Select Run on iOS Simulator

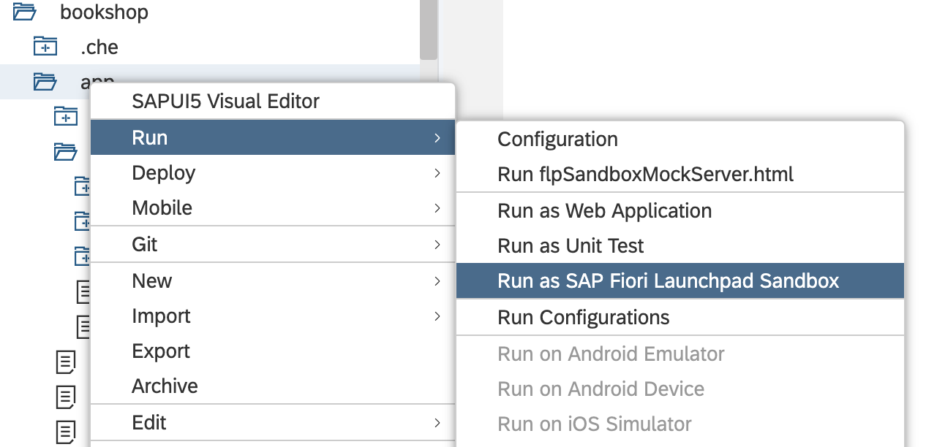tap(680, 424)
